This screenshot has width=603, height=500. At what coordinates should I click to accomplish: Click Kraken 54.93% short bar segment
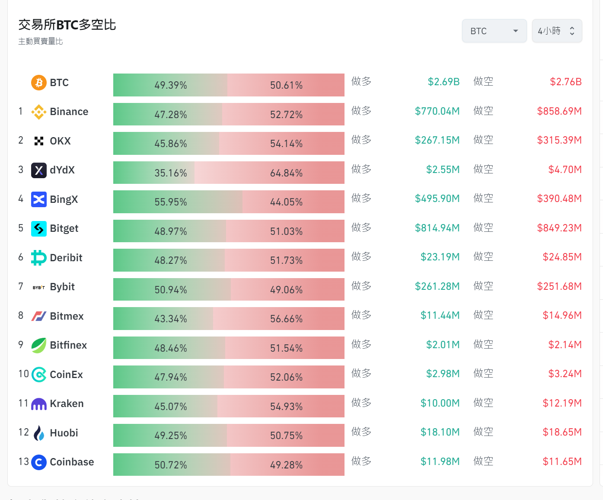click(281, 406)
